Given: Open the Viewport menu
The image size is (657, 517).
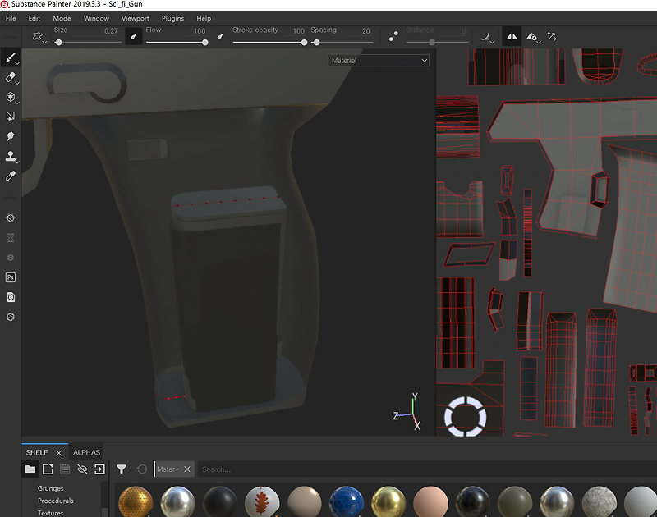Looking at the screenshot, I should pyautogui.click(x=135, y=18).
